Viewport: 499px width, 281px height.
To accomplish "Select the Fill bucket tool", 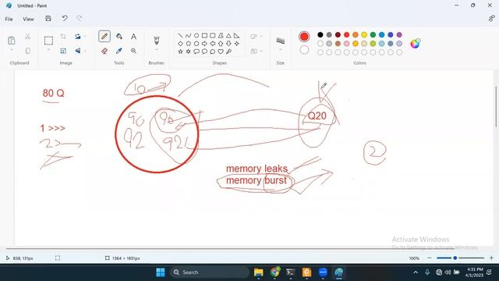I will coord(119,37).
